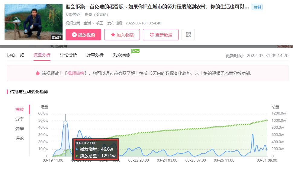The width and height of the screenshot is (293, 170).
Task: Open the 评论分析 tab
Action: point(68,55)
